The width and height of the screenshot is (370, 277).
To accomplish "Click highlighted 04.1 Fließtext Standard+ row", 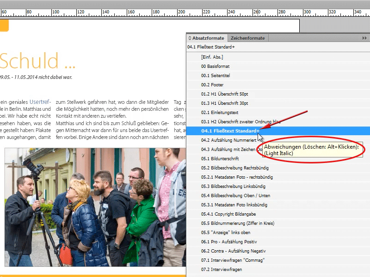I will pos(278,131).
